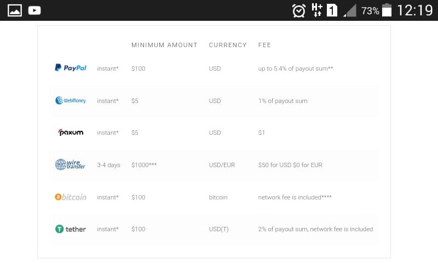The image size is (438, 263).
Task: Tap the 12:19 clock
Action: pos(415,10)
